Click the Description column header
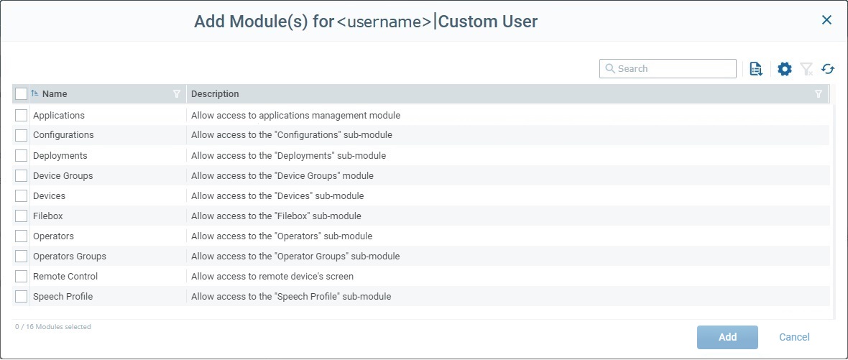The image size is (848, 360). click(215, 94)
